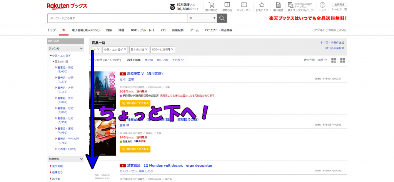This screenshot has width=394, height=182.
Task: Sort results by おすすめ順
Action: (x=134, y=60)
